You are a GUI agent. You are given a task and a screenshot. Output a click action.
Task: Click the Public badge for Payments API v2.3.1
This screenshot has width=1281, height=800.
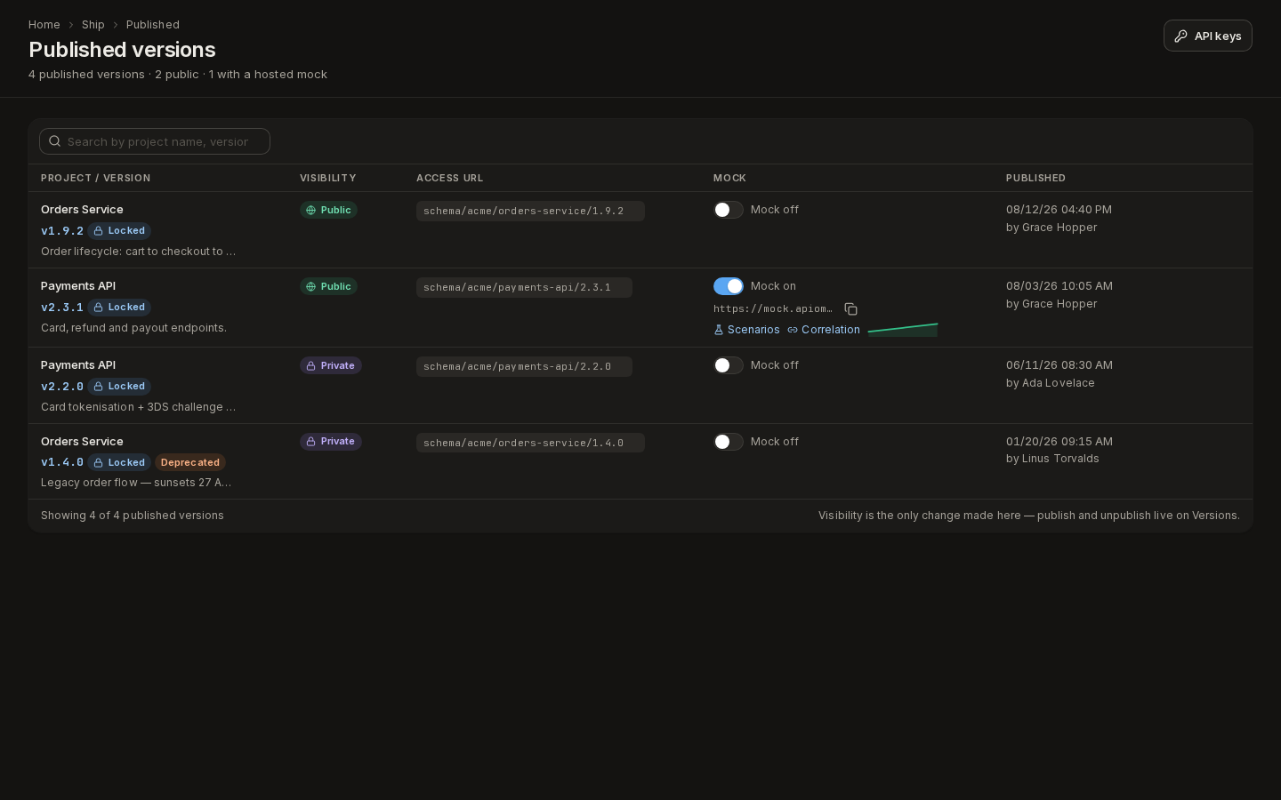pos(328,287)
